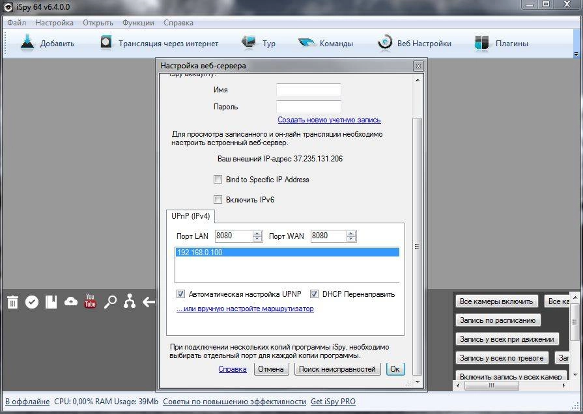The width and height of the screenshot is (583, 414).
Task: Enable Bind to Specific IP Address checkbox
Action: pyautogui.click(x=218, y=180)
